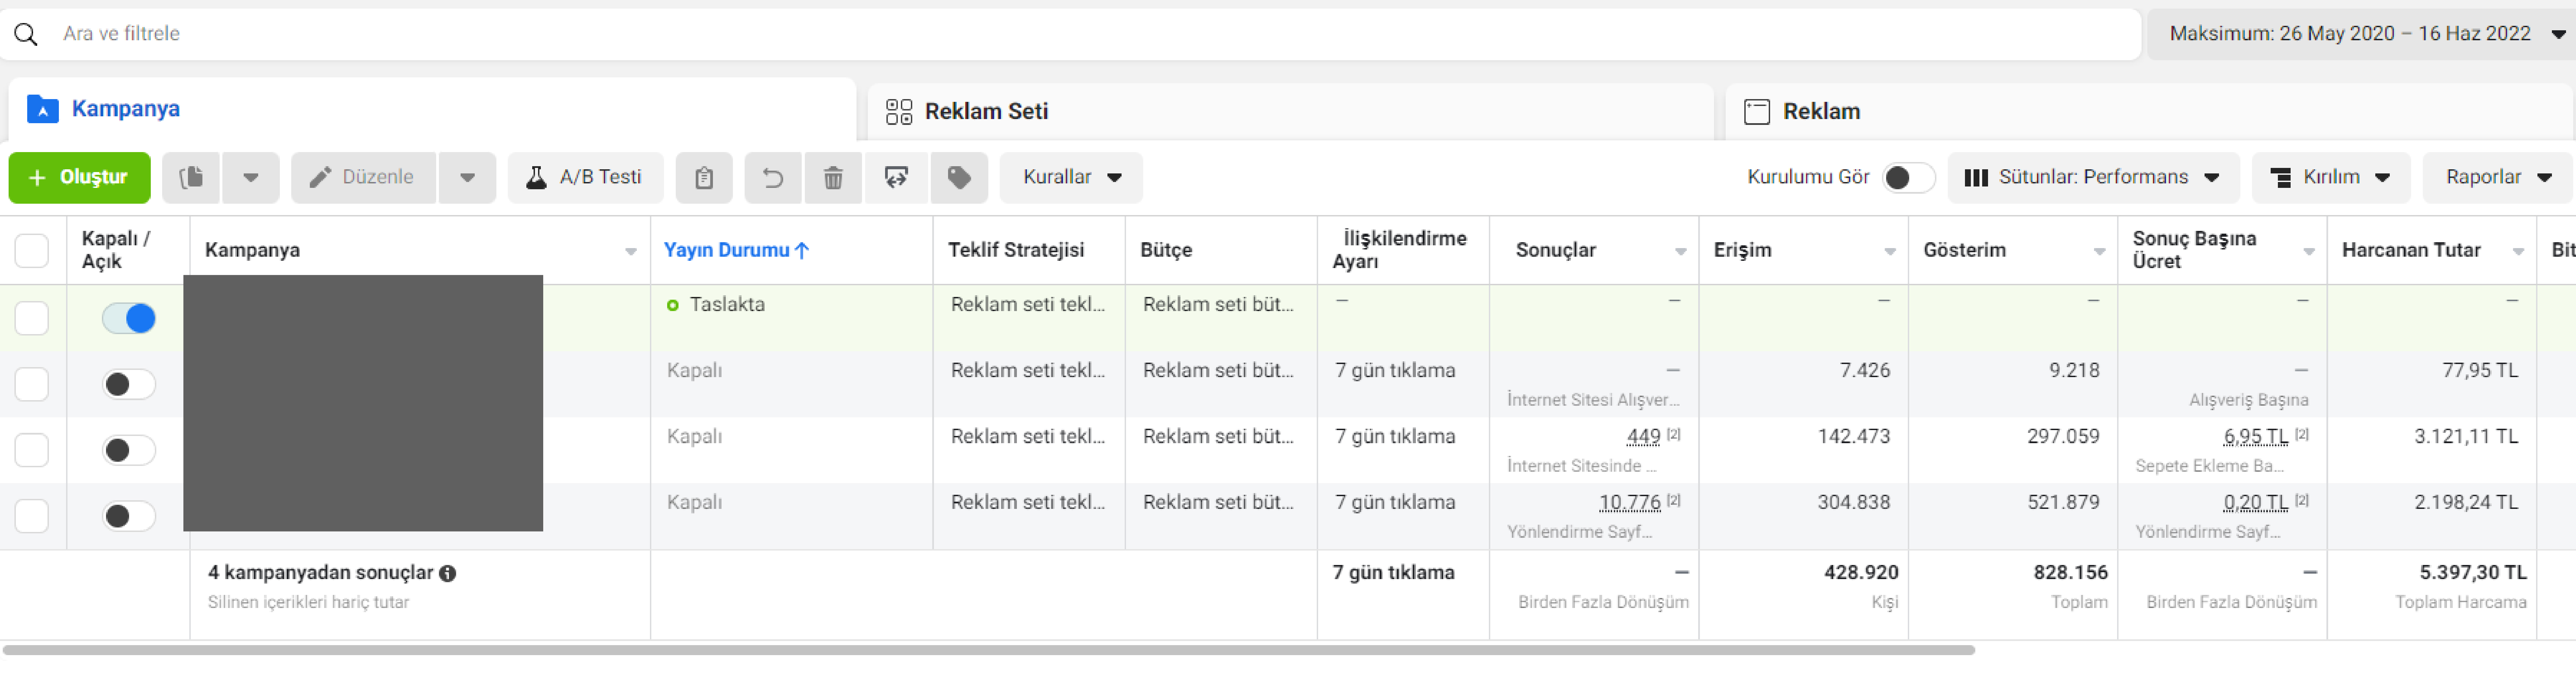Screen dimensions: 2576x694
Task: Click the flask A/B Testi icon
Action: click(x=537, y=177)
